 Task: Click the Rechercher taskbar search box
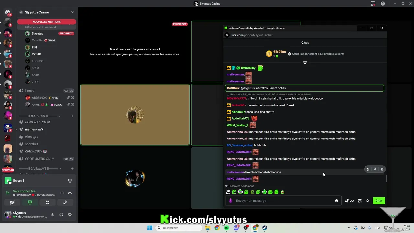pyautogui.click(x=179, y=228)
